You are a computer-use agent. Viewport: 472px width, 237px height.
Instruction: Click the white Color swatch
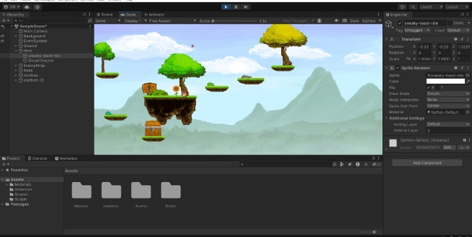tap(446, 81)
